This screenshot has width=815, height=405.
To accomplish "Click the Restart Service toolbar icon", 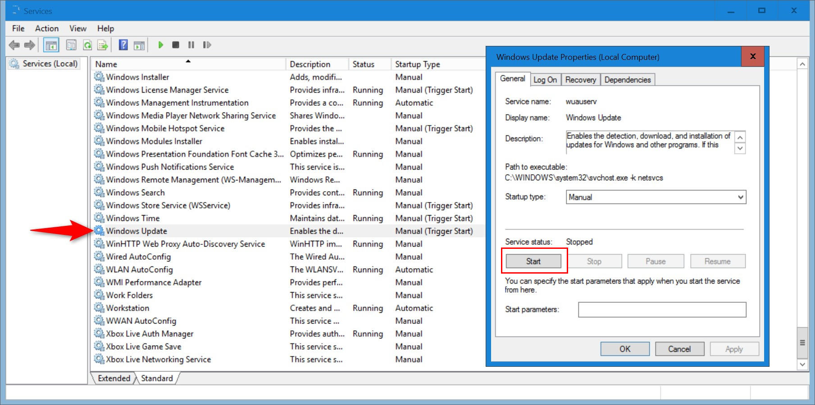I will click(207, 45).
